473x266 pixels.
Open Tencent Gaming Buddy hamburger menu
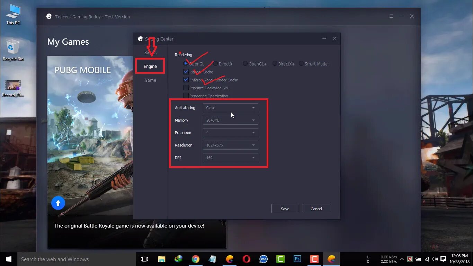point(391,16)
